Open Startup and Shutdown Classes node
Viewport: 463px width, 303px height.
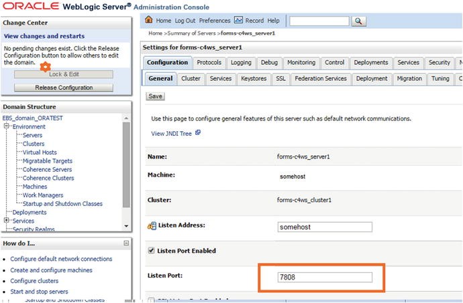click(62, 203)
